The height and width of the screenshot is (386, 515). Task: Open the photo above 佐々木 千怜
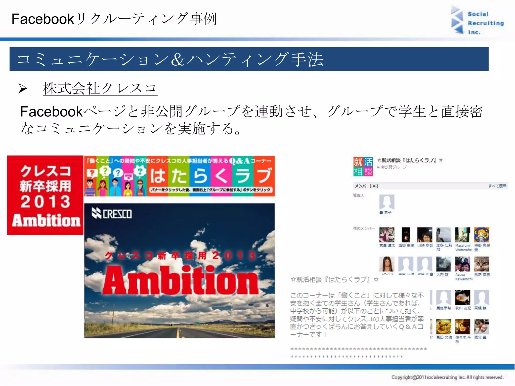[463, 327]
